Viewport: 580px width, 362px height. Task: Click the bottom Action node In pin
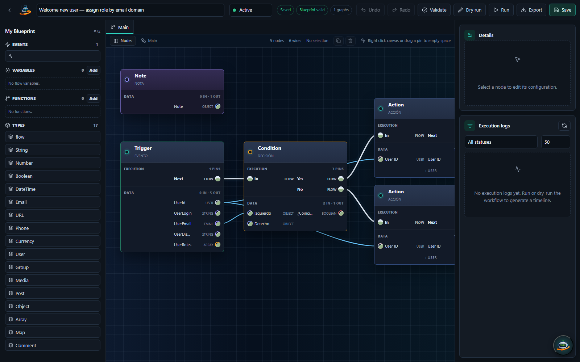tap(380, 222)
